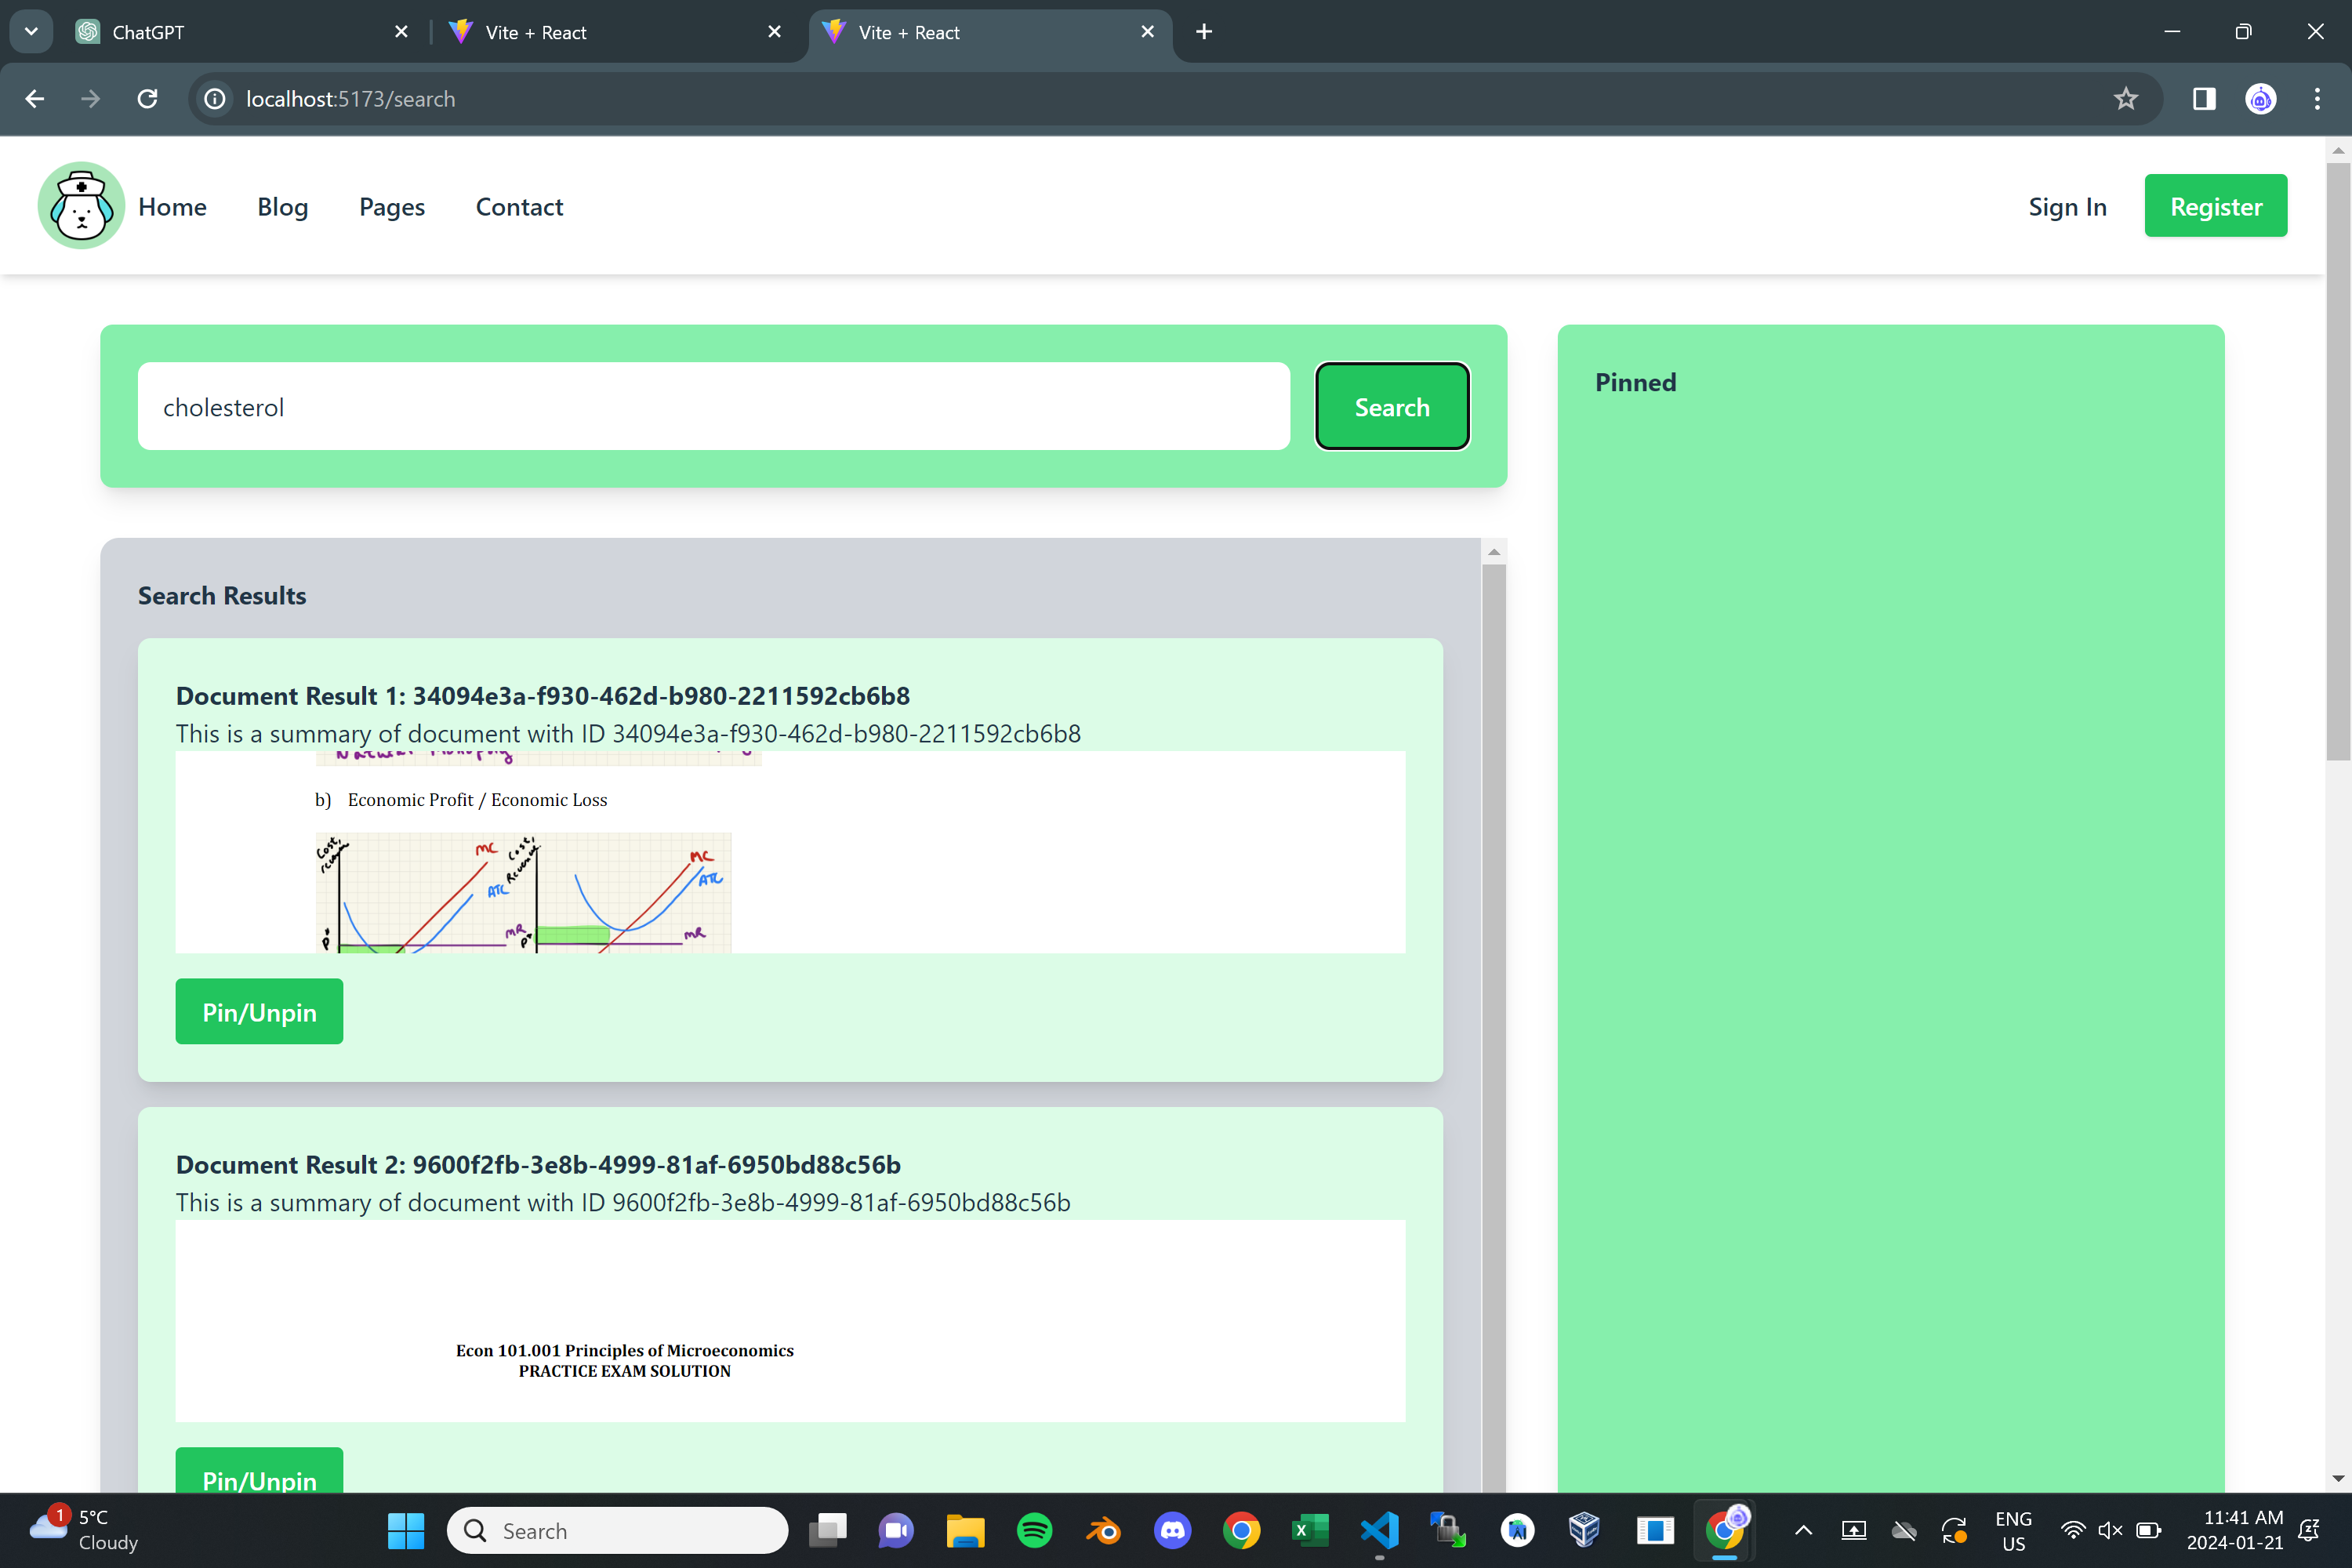This screenshot has width=2352, height=1568.
Task: Open Chrome side panel icon
Action: click(2204, 99)
